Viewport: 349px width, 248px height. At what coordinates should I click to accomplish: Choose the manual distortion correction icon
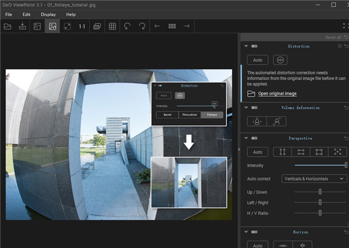point(281,59)
